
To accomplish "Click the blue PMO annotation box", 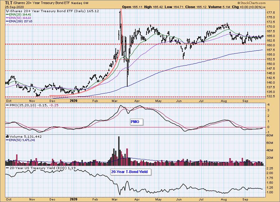I will click(x=137, y=122).
